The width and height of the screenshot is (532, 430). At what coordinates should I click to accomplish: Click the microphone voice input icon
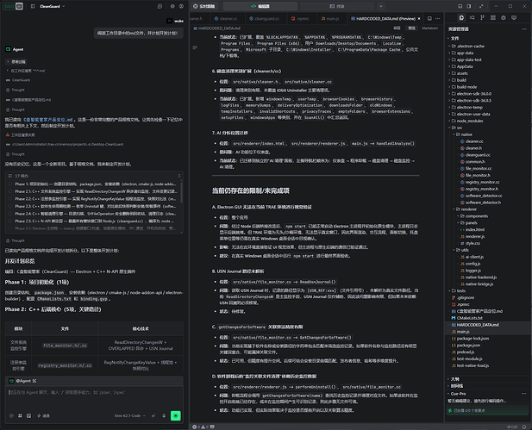point(164,415)
